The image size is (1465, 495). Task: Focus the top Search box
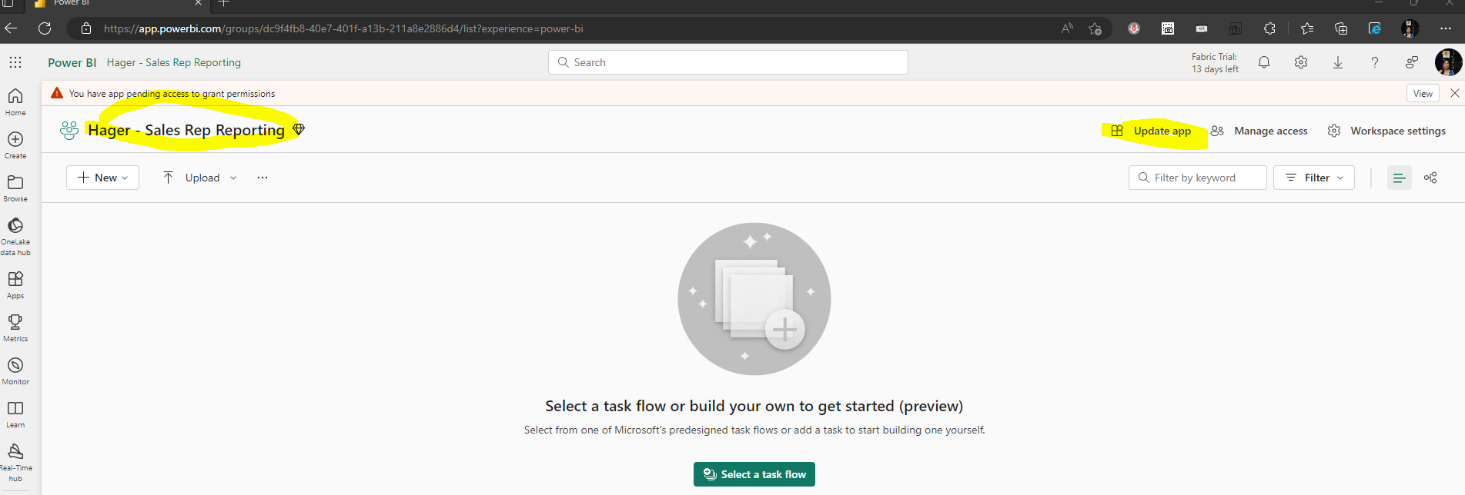point(728,62)
